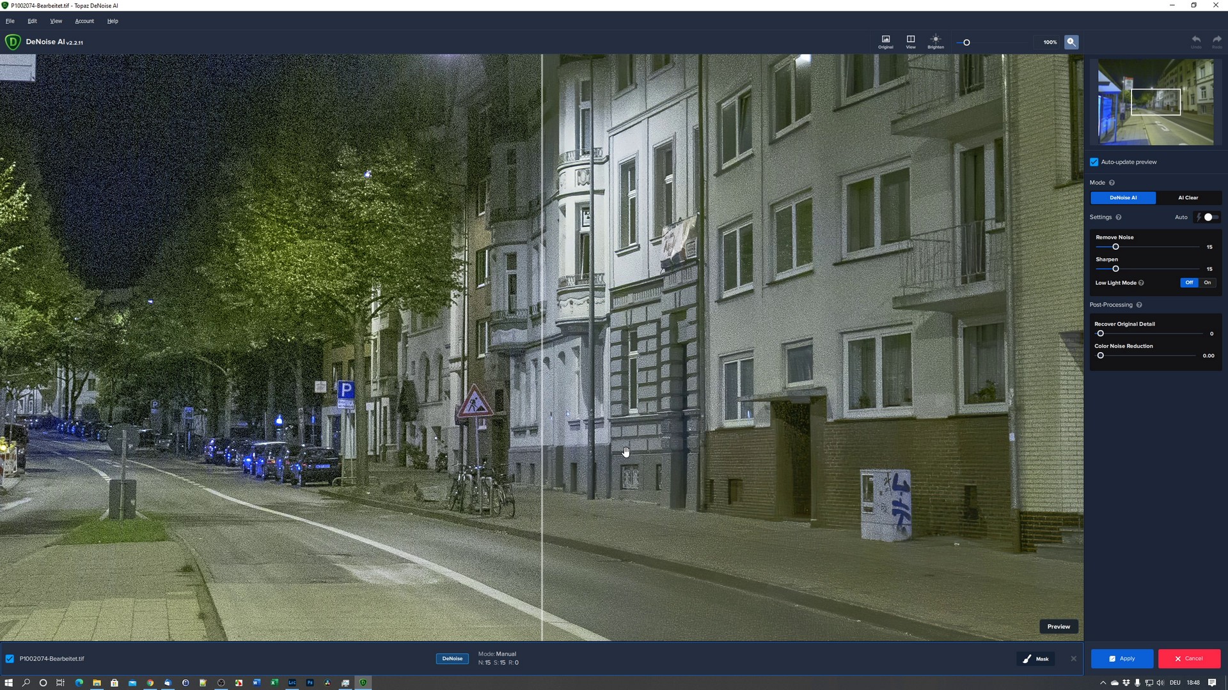
Task: Click the zoom level slider handle
Action: (x=966, y=43)
